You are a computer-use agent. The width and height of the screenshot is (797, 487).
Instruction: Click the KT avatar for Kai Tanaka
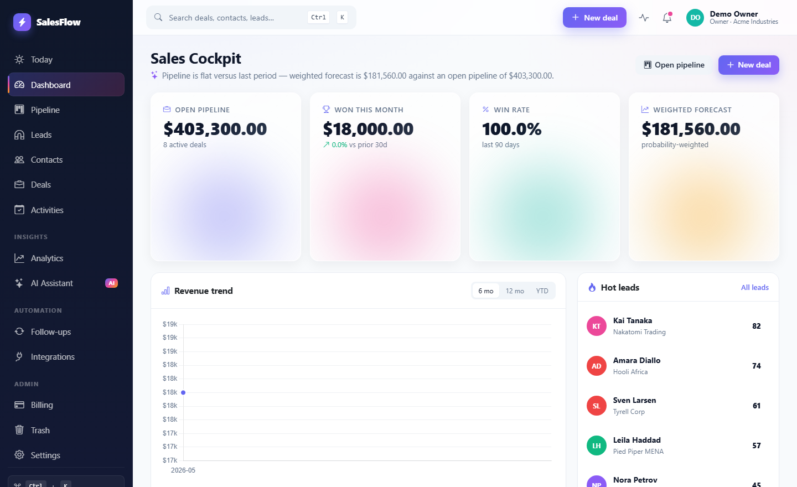pos(597,326)
